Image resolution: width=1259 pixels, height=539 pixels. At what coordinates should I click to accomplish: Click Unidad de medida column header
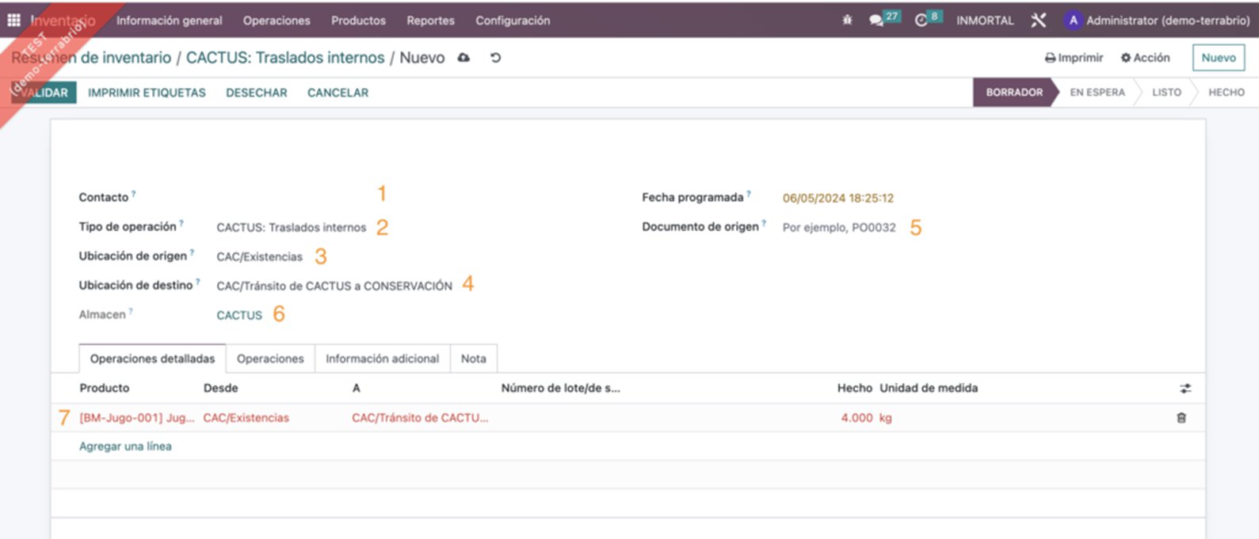tap(929, 388)
